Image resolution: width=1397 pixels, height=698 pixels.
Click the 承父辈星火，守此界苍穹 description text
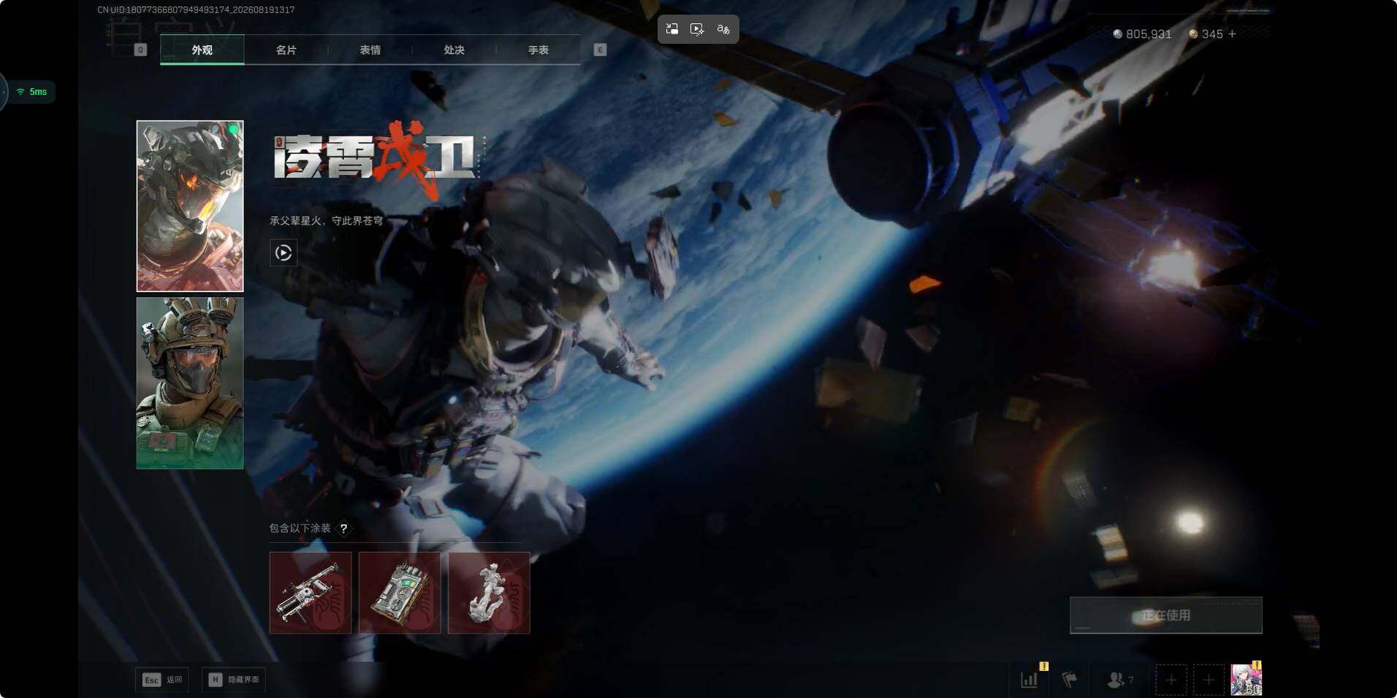[x=327, y=220]
